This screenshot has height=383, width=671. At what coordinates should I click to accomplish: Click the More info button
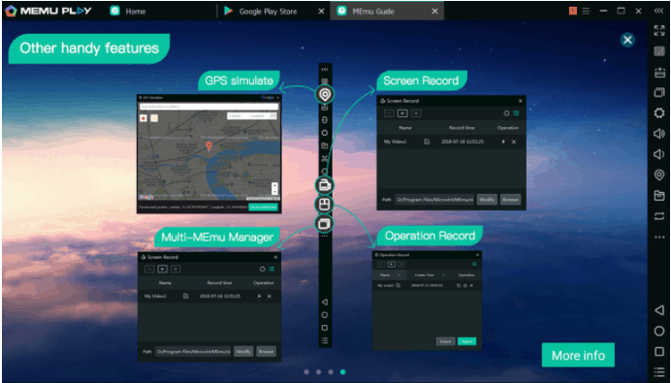(578, 355)
